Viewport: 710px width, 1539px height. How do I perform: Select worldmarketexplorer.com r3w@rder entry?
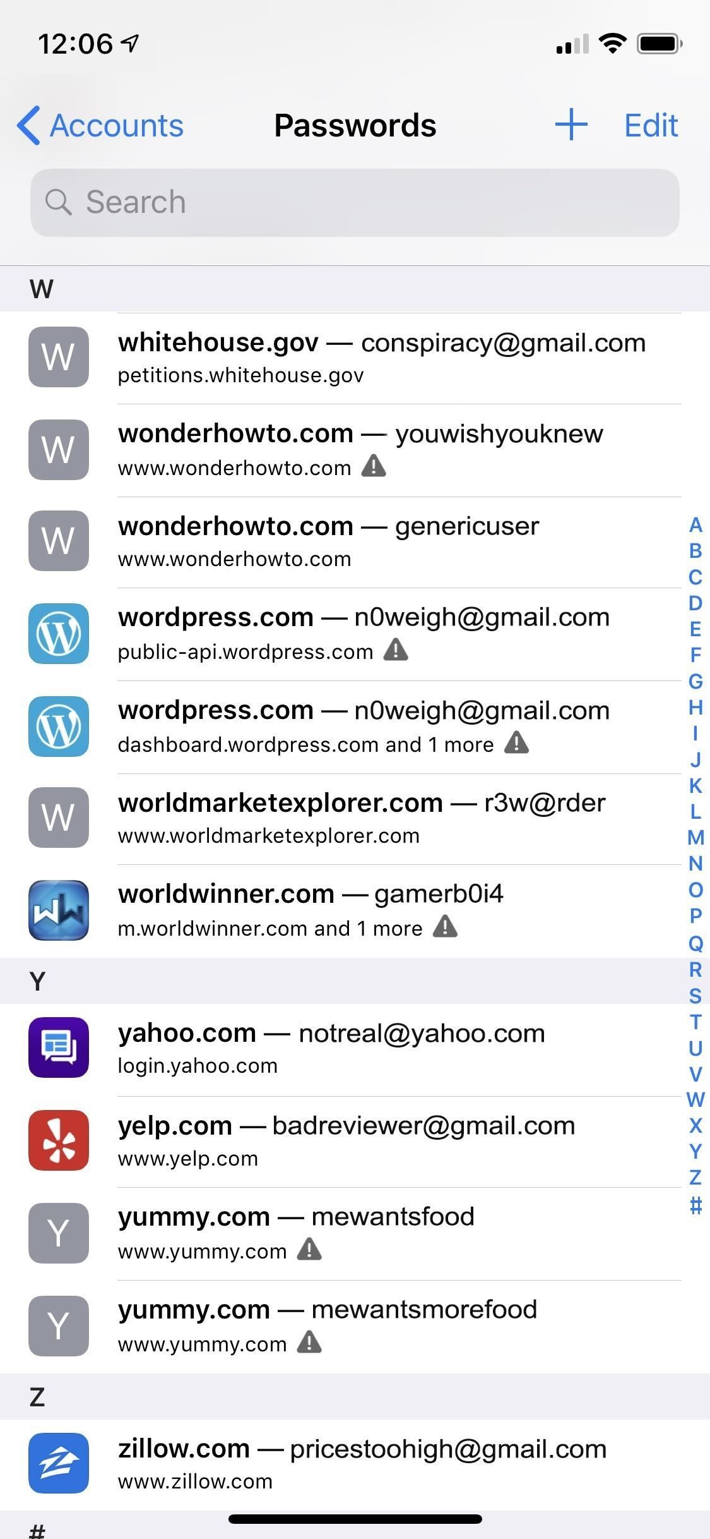[381, 818]
